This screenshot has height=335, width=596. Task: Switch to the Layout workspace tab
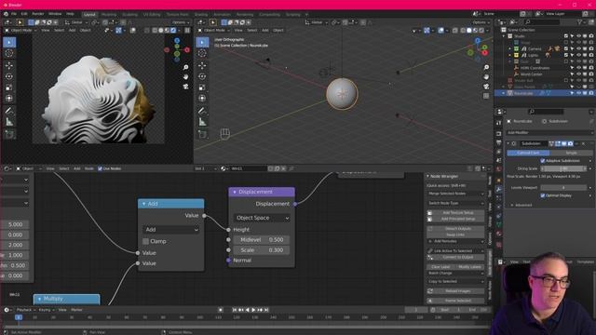(x=89, y=15)
